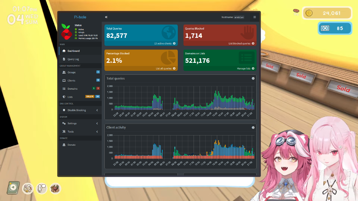Click info icon on Client activity chart

pyautogui.click(x=253, y=127)
